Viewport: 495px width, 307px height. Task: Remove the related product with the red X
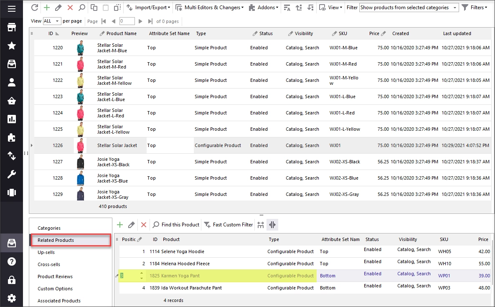(144, 225)
